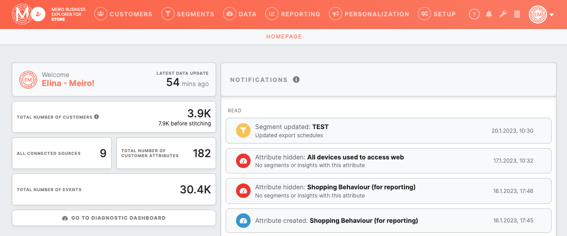This screenshot has height=236, width=567.
Task: Open the Reporting menu
Action: (x=293, y=14)
